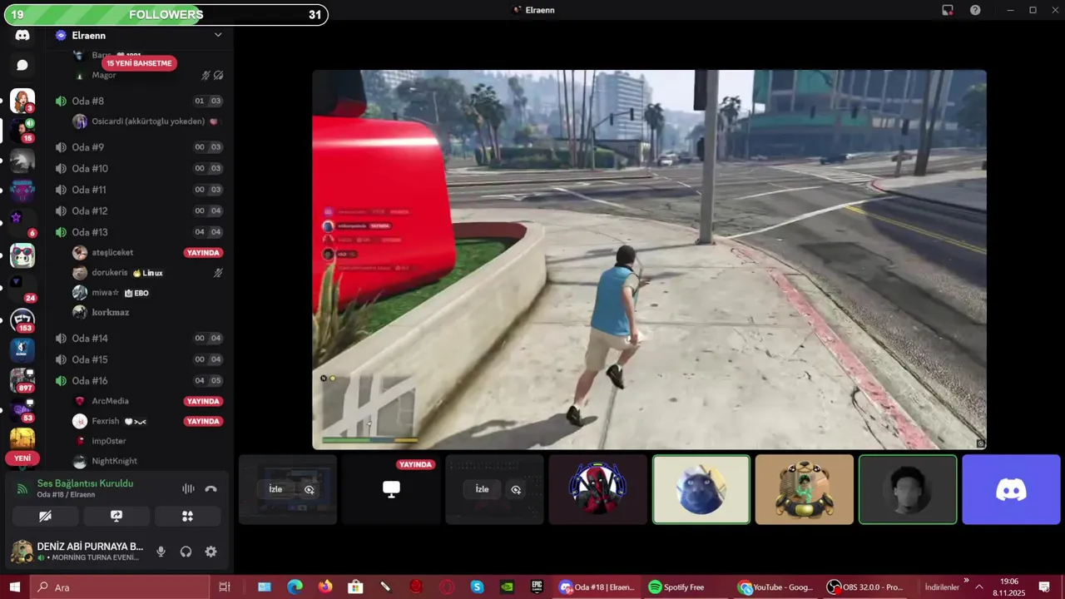Open server with 153 notification badge
This screenshot has width=1065, height=599.
(x=22, y=320)
